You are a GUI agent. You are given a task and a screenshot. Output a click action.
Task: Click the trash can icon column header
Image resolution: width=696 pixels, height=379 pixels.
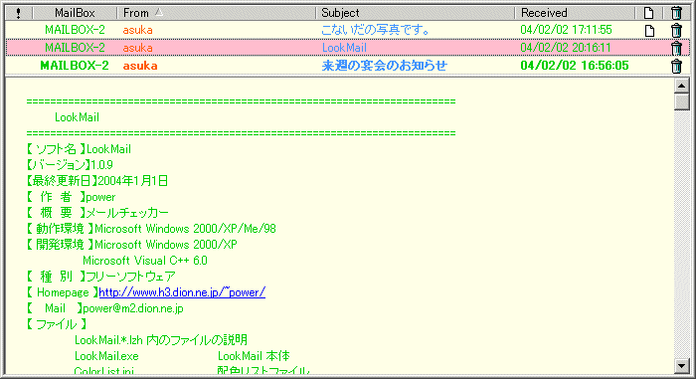tap(676, 13)
